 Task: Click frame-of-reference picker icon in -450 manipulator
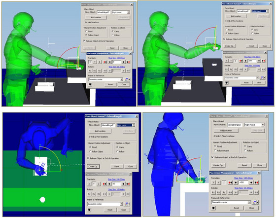254,203
